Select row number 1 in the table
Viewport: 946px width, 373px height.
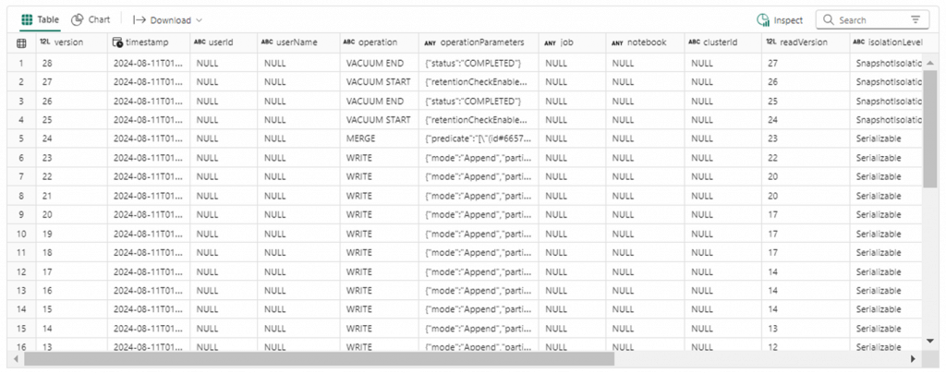(21, 63)
